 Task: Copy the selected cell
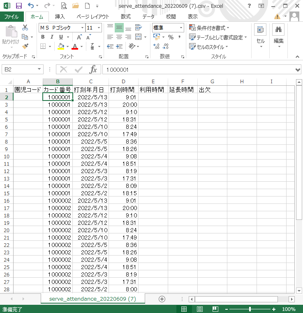[x=25, y=37]
